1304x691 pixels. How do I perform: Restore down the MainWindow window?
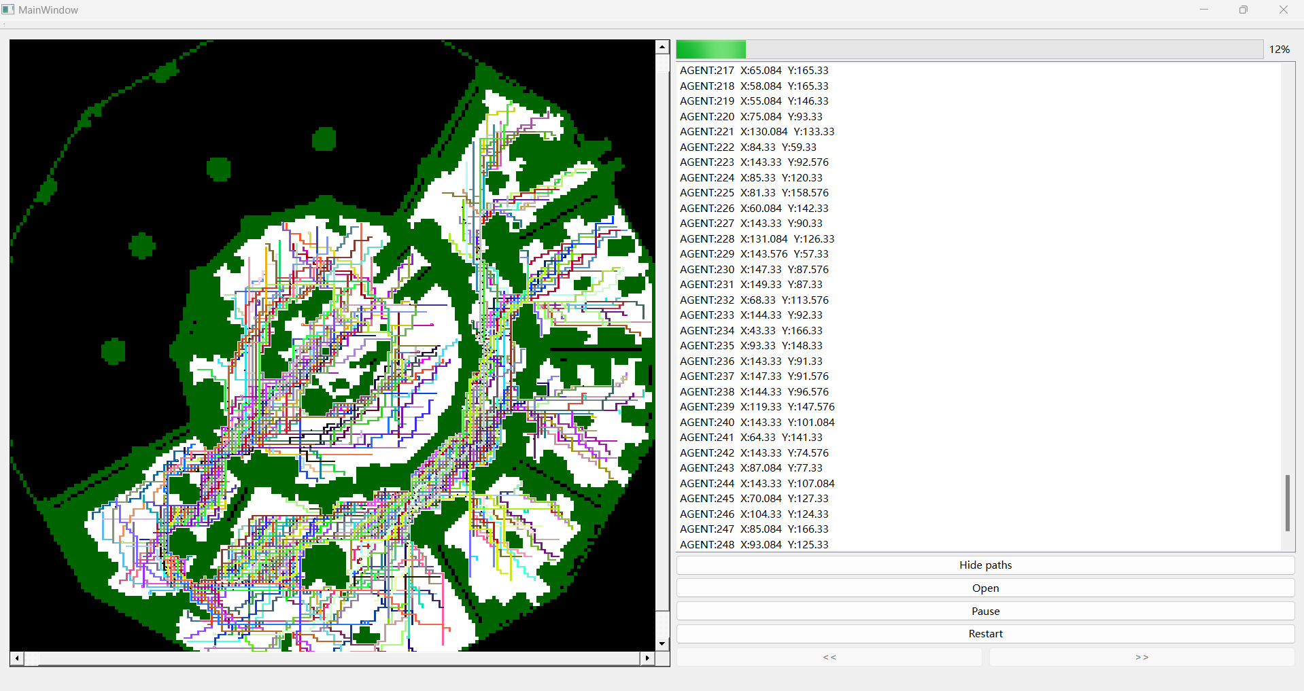[1243, 10]
